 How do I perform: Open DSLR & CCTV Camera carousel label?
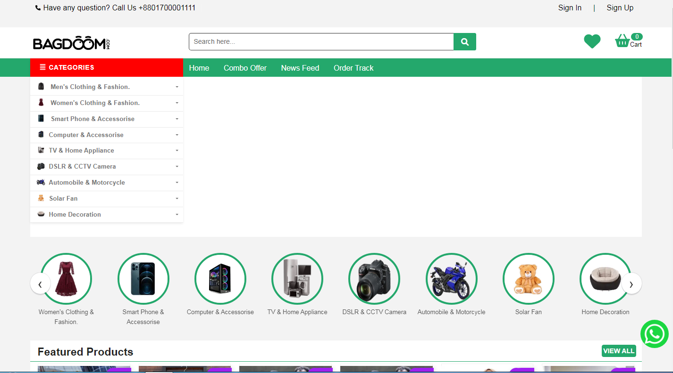pyautogui.click(x=374, y=312)
